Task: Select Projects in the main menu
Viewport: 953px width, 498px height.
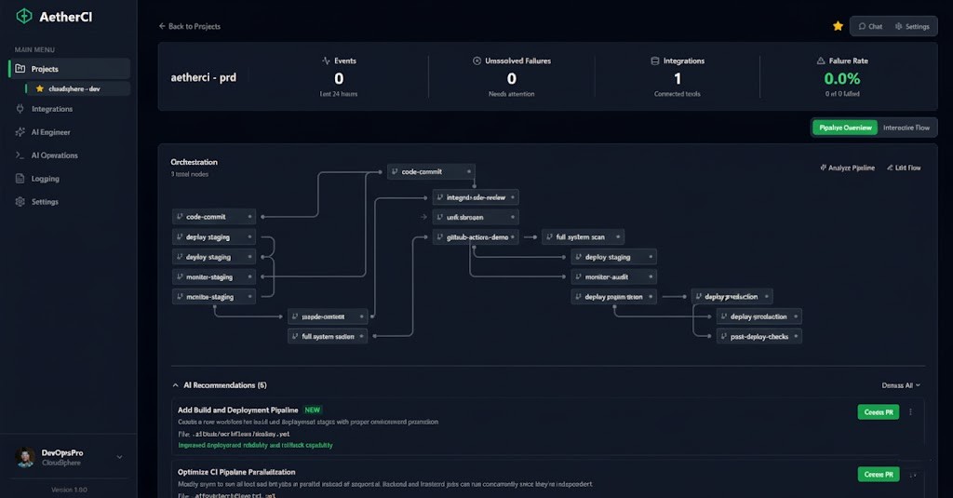Action: (x=45, y=69)
